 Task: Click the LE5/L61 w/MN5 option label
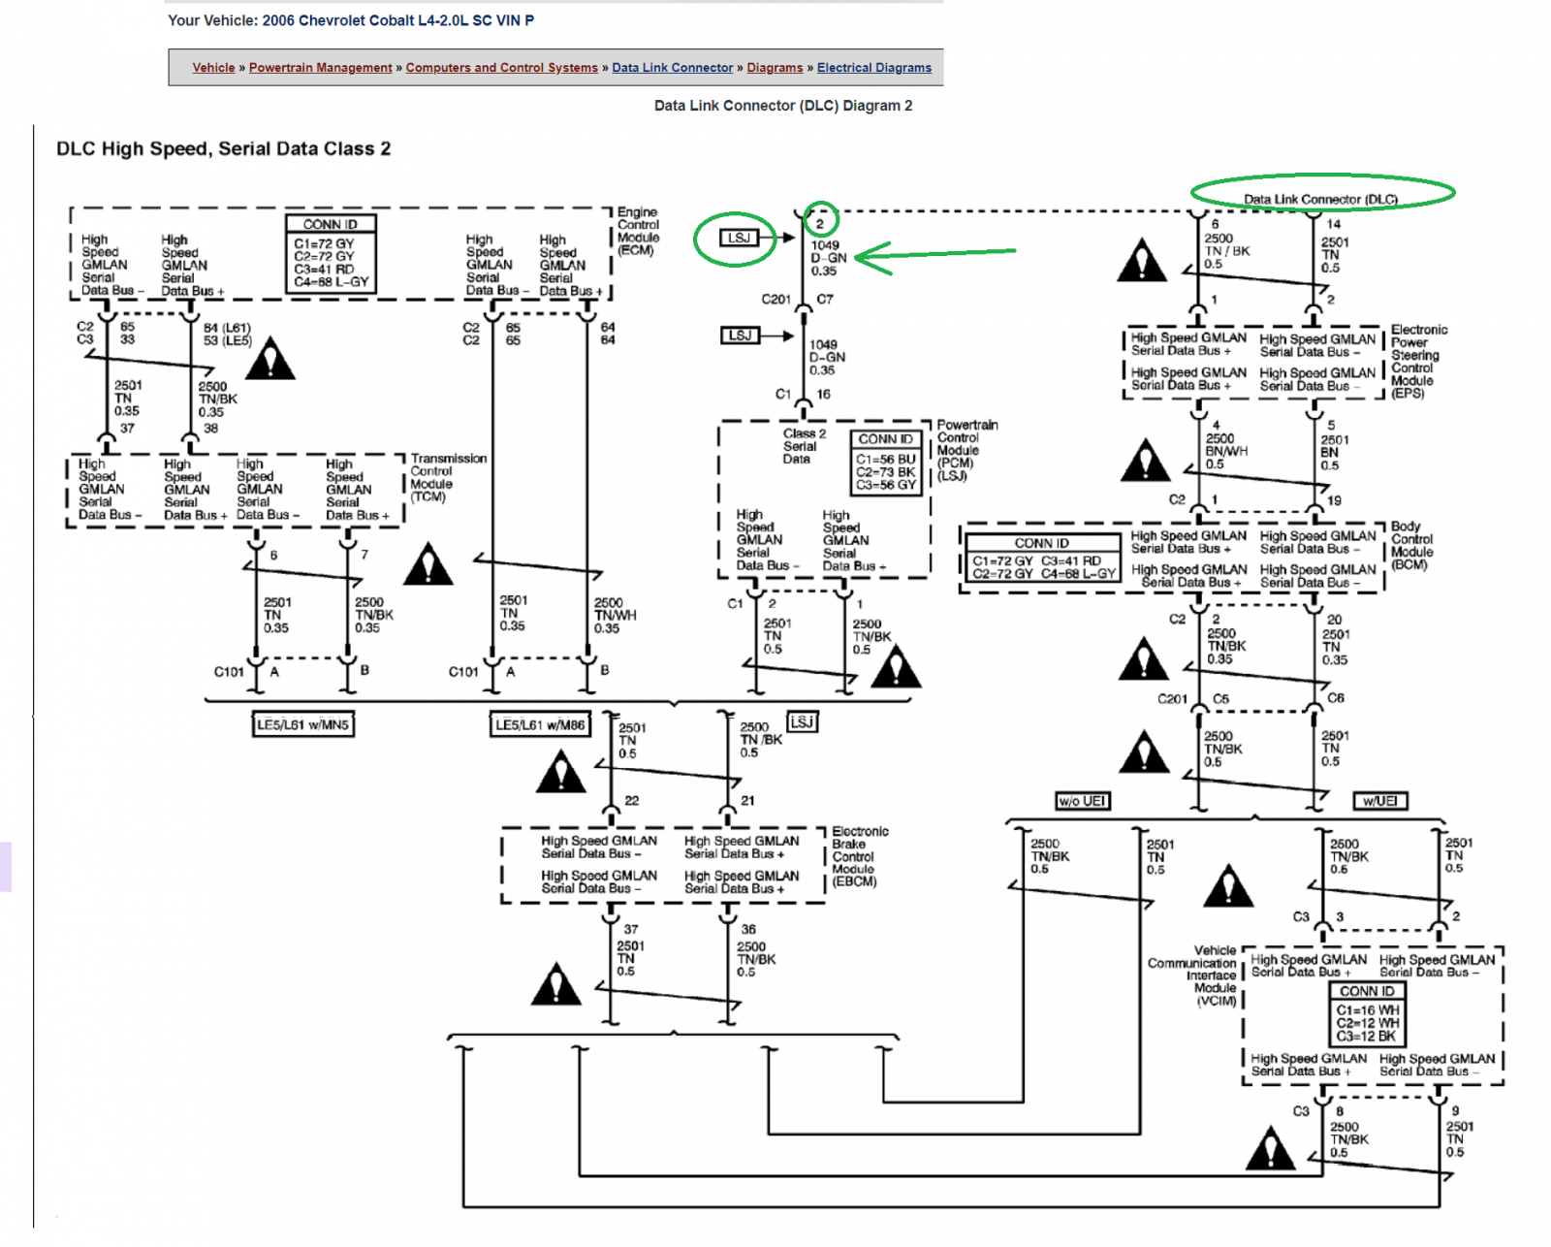point(302,725)
